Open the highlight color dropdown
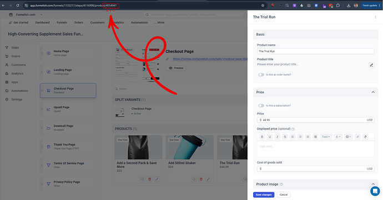383x200 pixels. [x=348, y=137]
